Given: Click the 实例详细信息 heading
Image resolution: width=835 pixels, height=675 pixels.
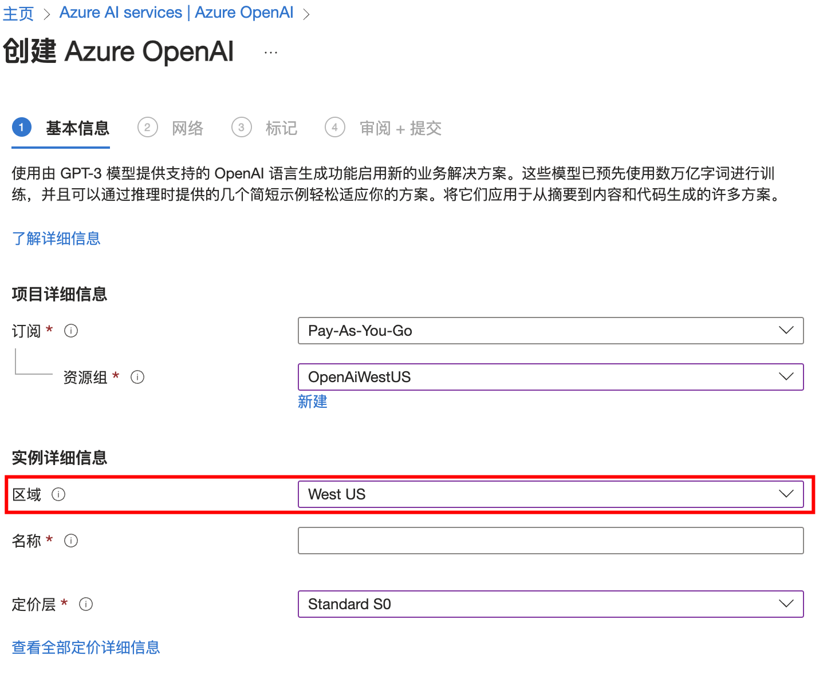Looking at the screenshot, I should coord(60,458).
